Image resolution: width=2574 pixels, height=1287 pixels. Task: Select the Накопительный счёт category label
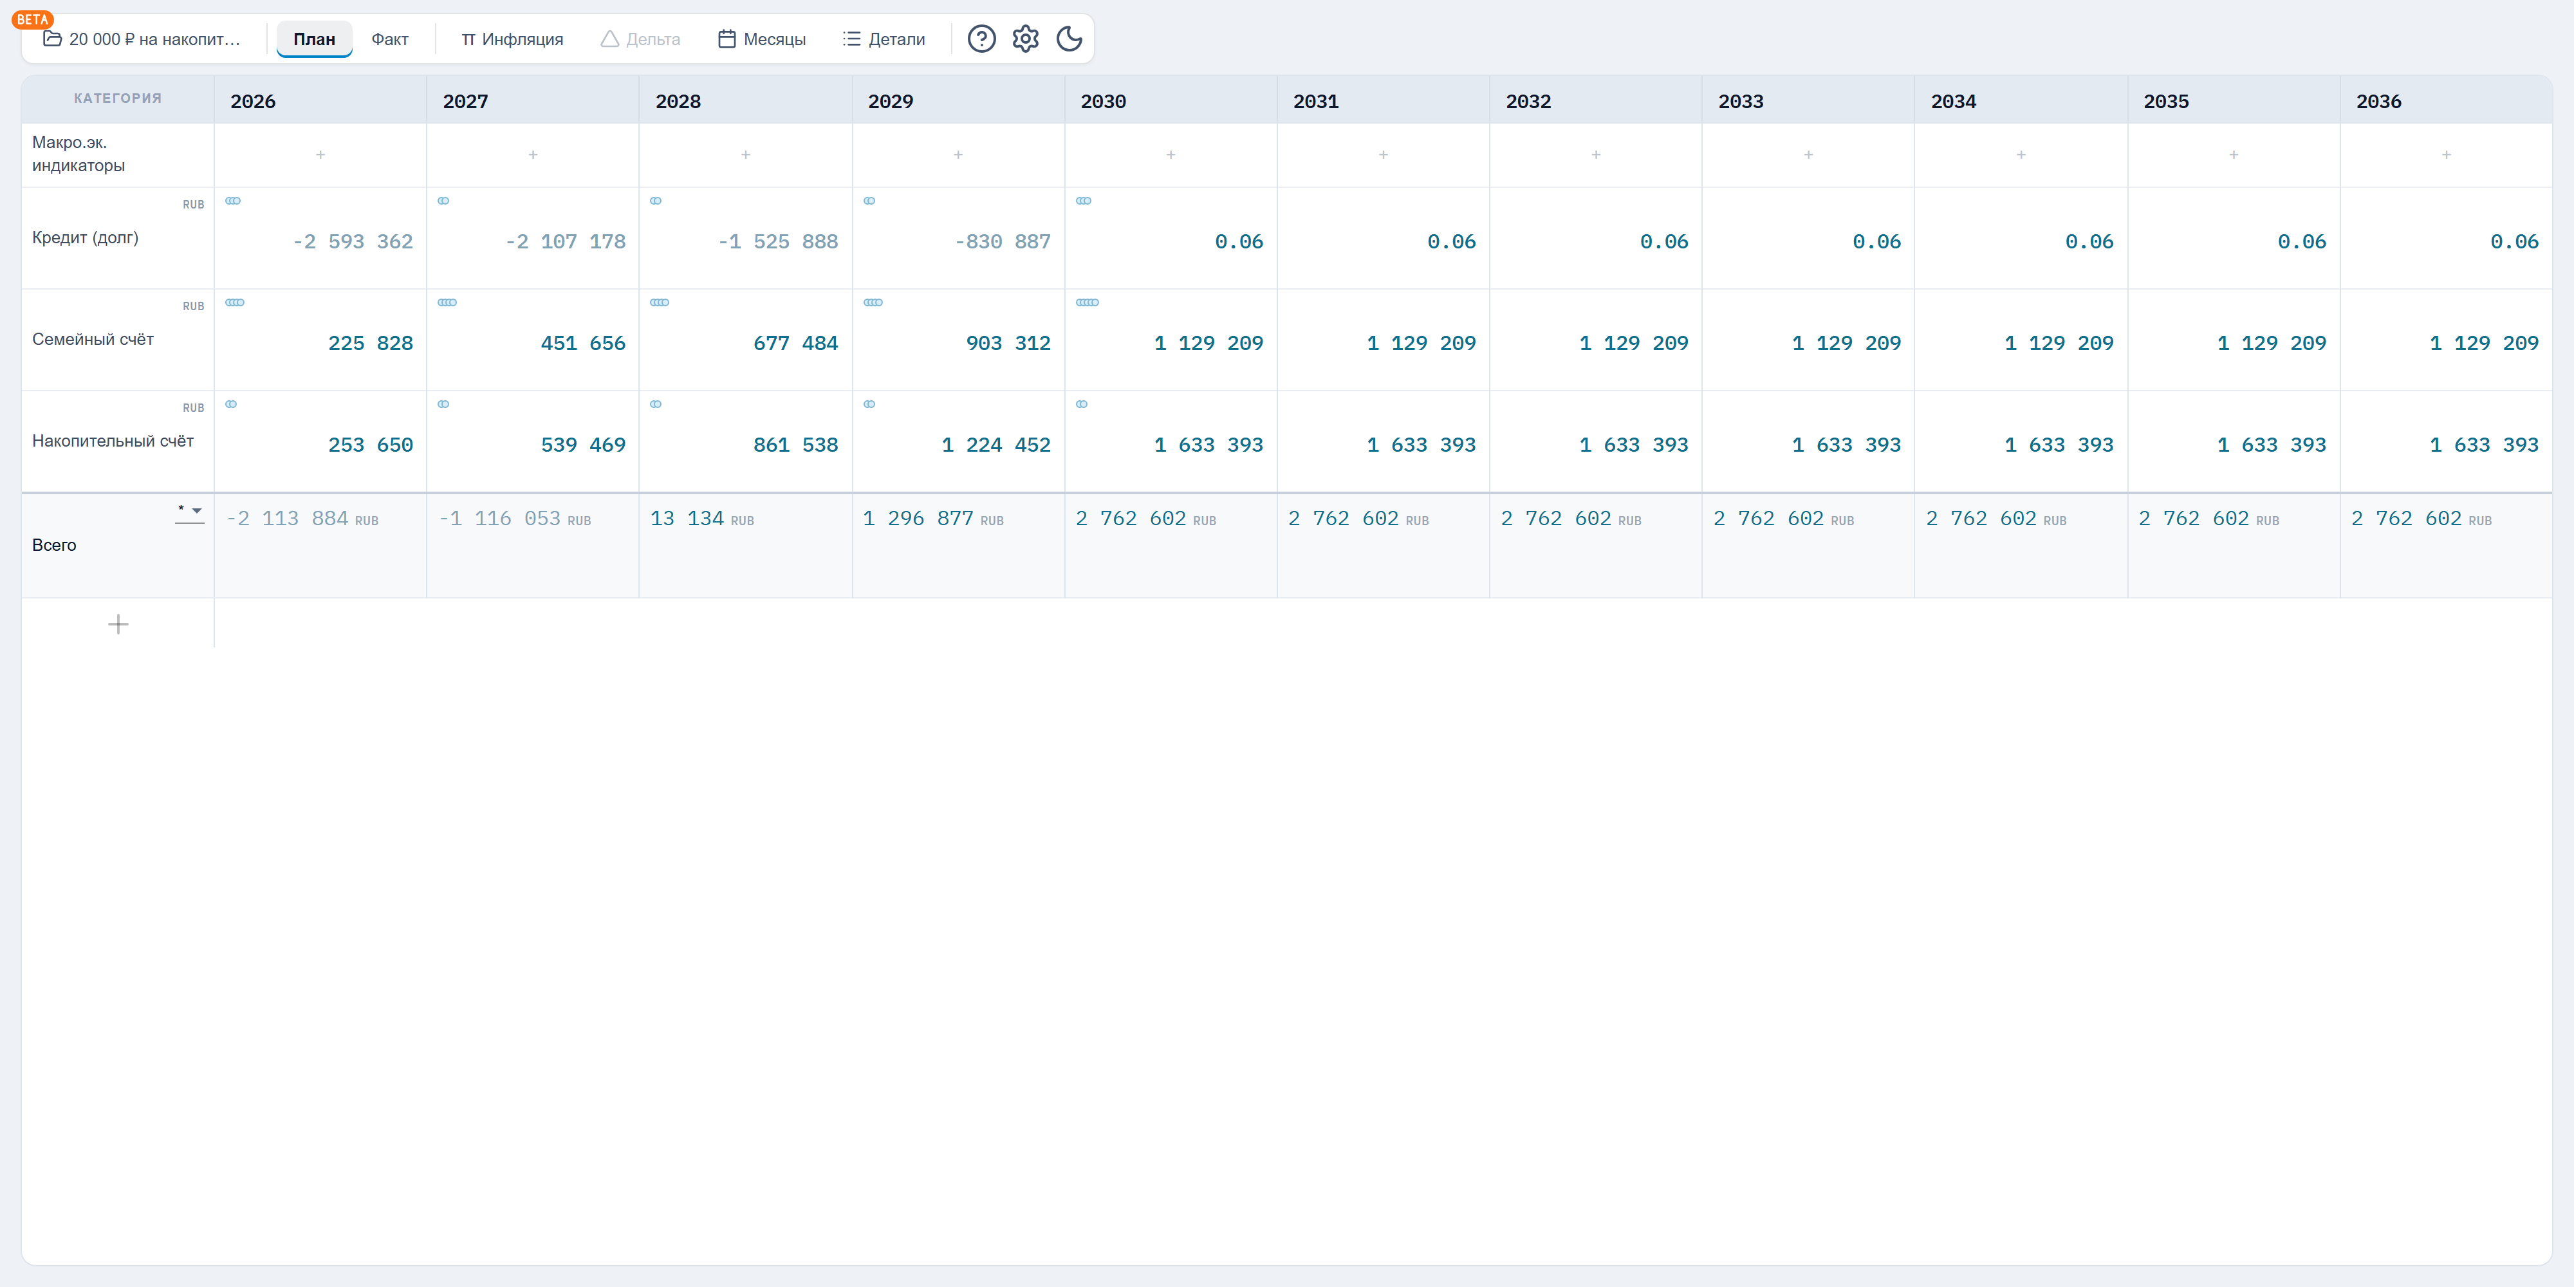[x=113, y=441]
